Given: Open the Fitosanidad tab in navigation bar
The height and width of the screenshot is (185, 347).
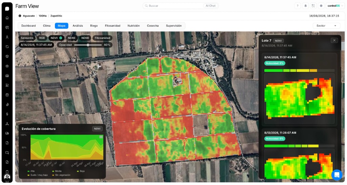Looking at the screenshot, I should (113, 26).
